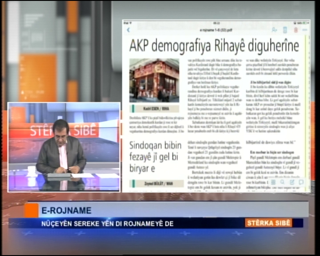This screenshot has width=320, height=256.
Task: Click the orange square beside E-ROJNAME
Action: pos(32,210)
